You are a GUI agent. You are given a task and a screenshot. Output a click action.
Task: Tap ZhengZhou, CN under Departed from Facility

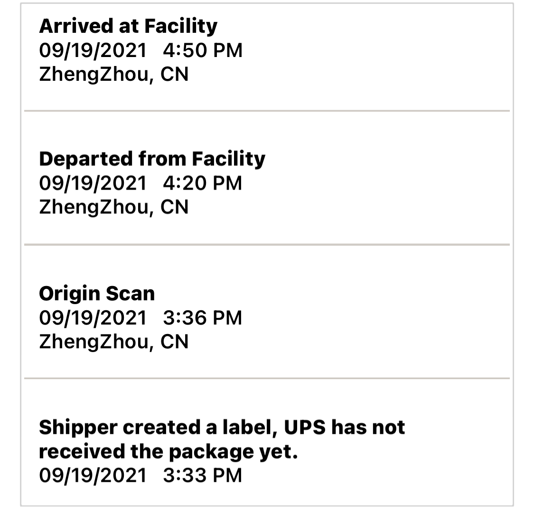[114, 207]
